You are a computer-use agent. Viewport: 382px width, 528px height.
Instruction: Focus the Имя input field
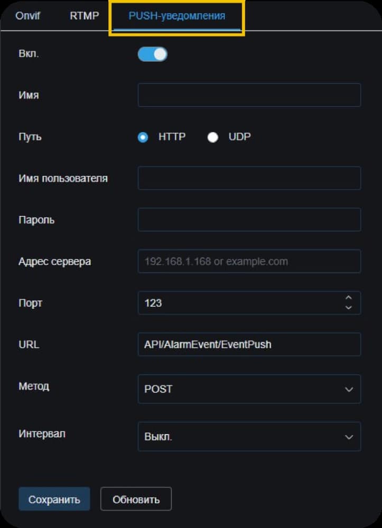click(x=249, y=95)
